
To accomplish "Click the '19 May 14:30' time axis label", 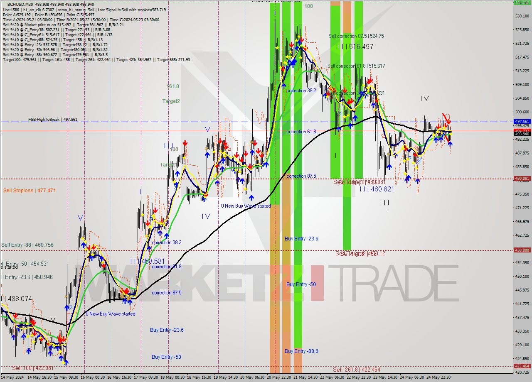I will (x=227, y=377).
